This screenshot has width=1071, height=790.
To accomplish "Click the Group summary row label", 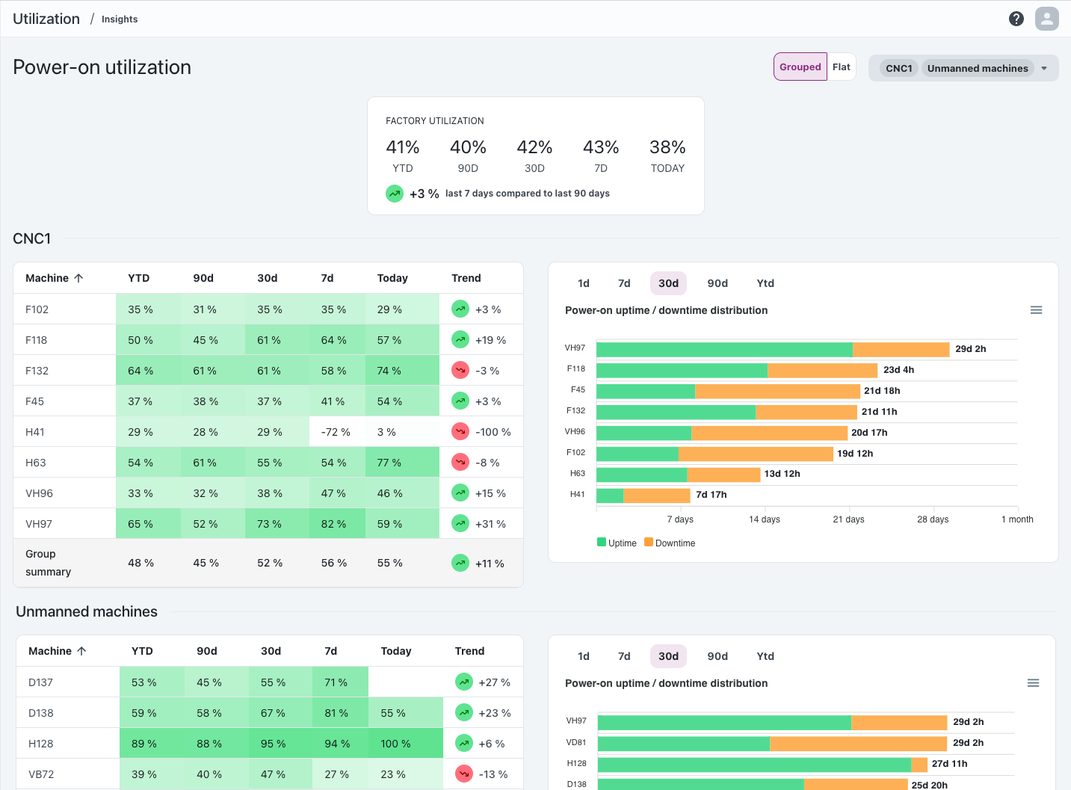I will point(48,563).
